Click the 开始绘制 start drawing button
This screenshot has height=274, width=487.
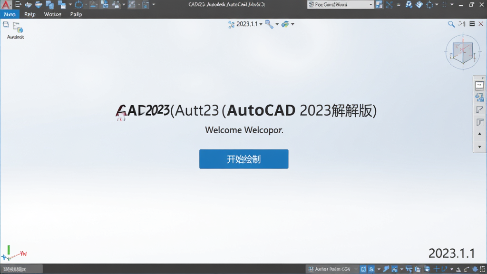[244, 159]
